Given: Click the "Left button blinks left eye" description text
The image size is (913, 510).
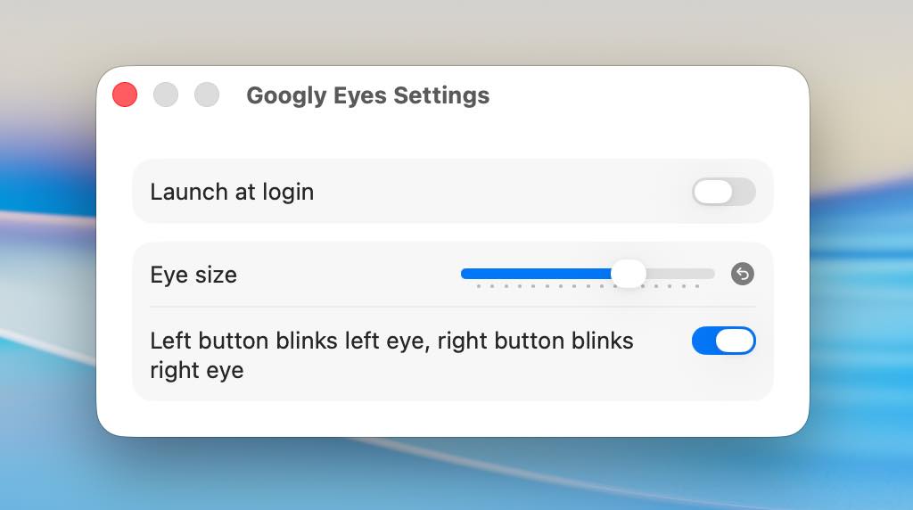Looking at the screenshot, I should 391,341.
